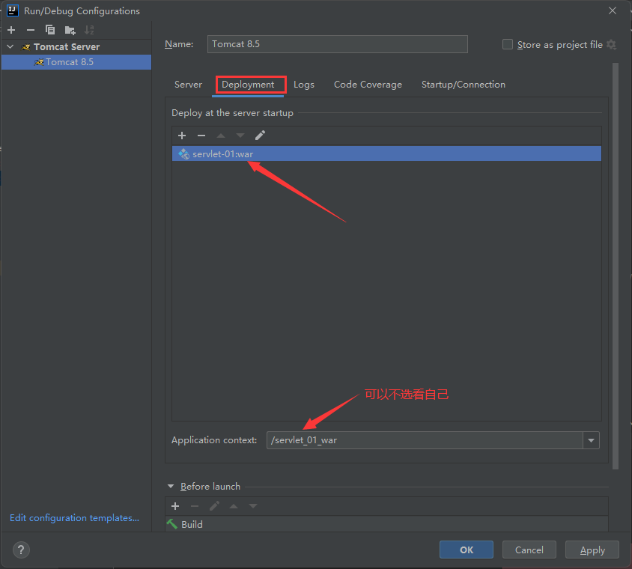Screen dimensions: 632x569
Task: Open the Logs tab
Action: tap(304, 85)
